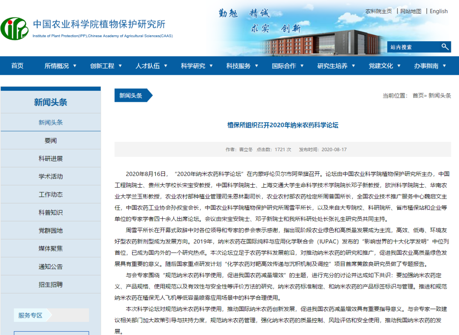Screen dimensions: 459x335
Task: Select 招生招聘 in the sidebar
Action: coord(51,284)
